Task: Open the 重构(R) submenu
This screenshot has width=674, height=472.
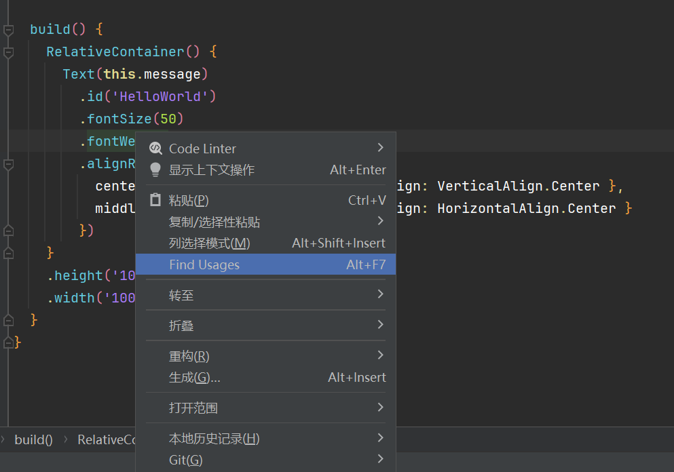Action: tap(265, 355)
